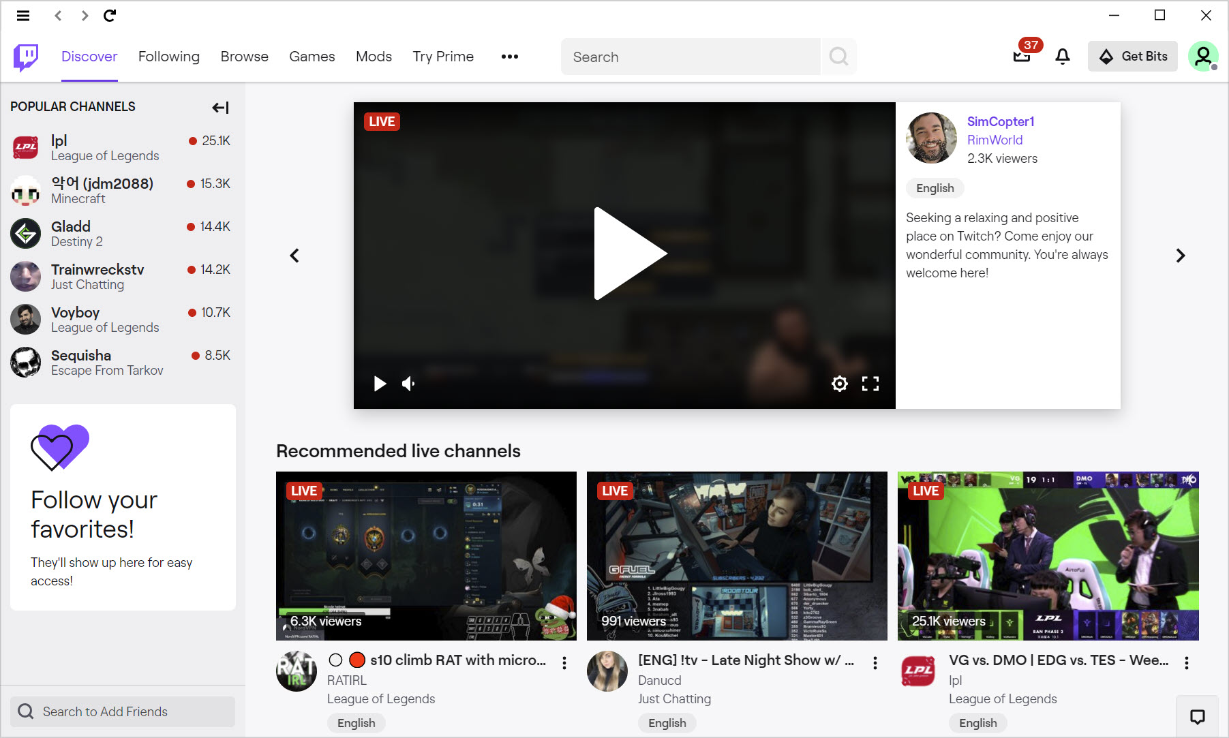Open the lpl VG vs. DMO thumbnail
The image size is (1229, 738).
coord(1048,556)
